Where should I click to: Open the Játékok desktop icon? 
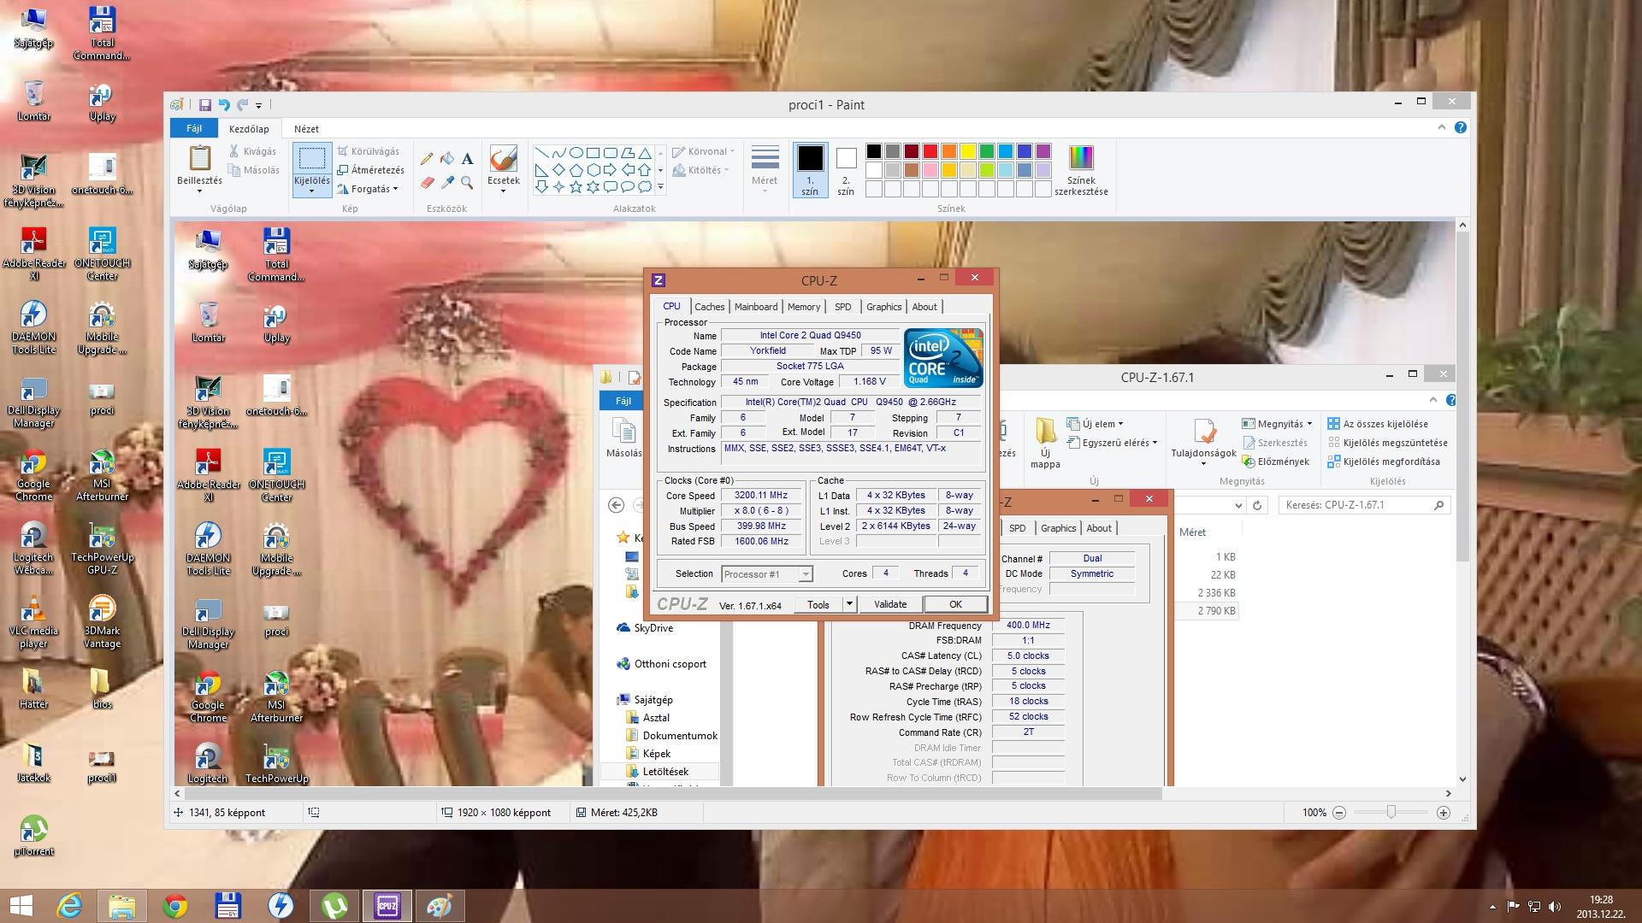33,763
